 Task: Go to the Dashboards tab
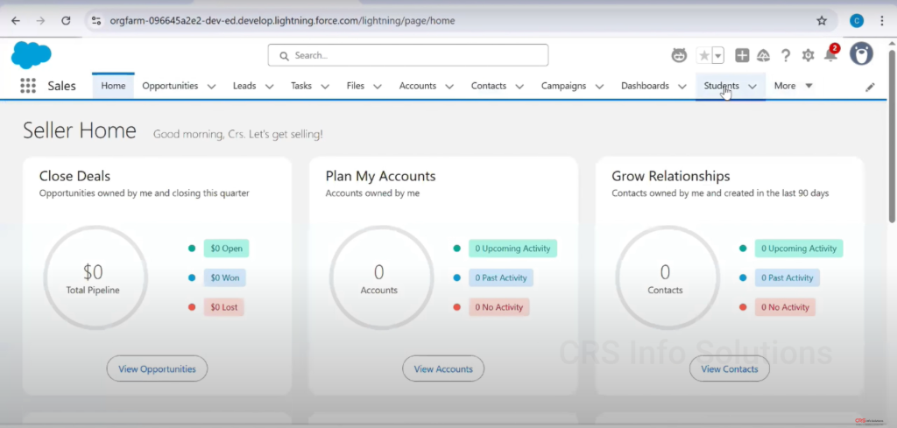pos(645,86)
